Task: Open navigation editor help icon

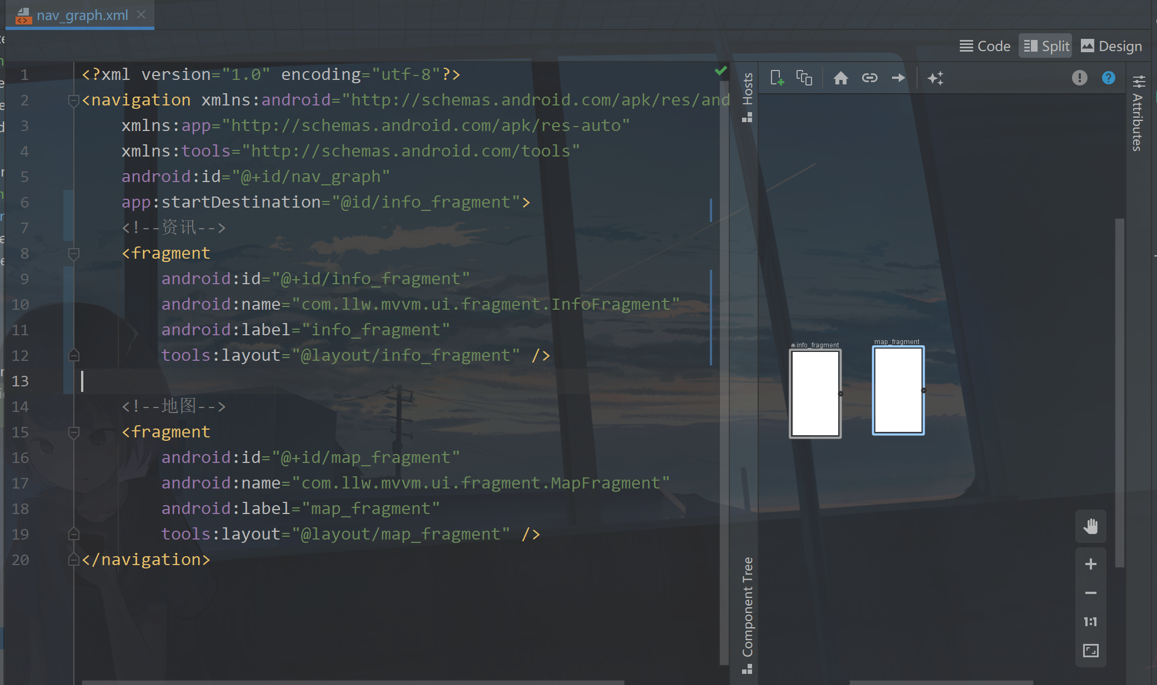Action: pyautogui.click(x=1109, y=78)
